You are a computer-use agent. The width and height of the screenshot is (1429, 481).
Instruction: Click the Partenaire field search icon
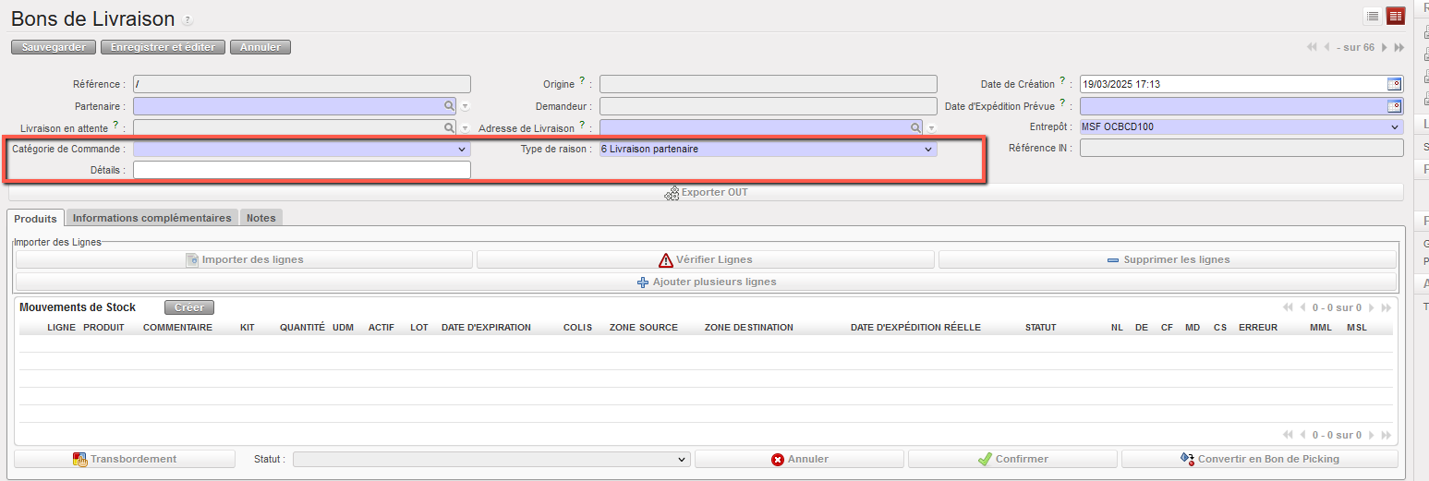(x=449, y=106)
